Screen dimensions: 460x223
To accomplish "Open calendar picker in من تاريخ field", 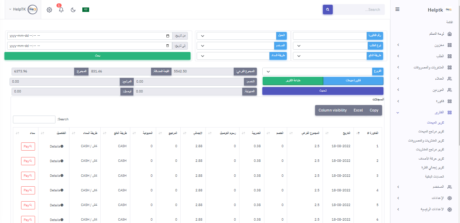I will pyautogui.click(x=167, y=36).
